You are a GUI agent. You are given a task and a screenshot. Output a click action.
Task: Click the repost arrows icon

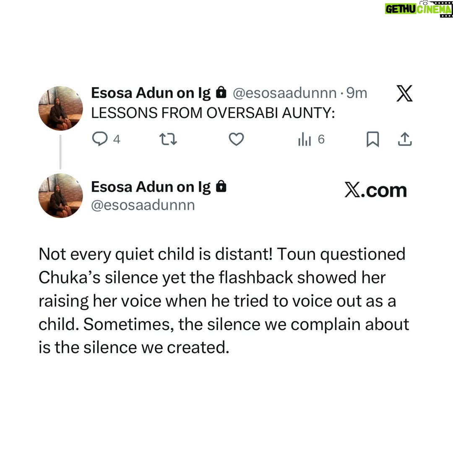[168, 139]
